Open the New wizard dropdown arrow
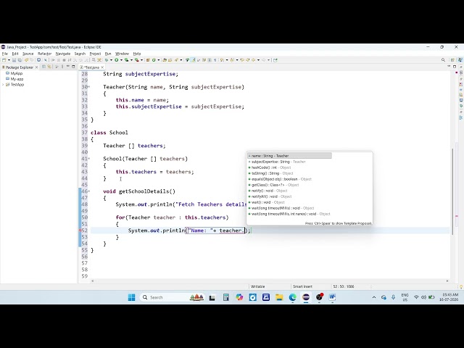 (9, 60)
